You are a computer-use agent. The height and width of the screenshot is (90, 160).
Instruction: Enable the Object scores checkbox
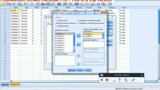point(57,20)
